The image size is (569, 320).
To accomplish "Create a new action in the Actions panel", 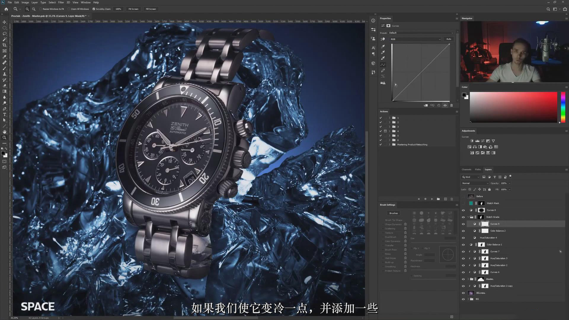I will [x=445, y=199].
